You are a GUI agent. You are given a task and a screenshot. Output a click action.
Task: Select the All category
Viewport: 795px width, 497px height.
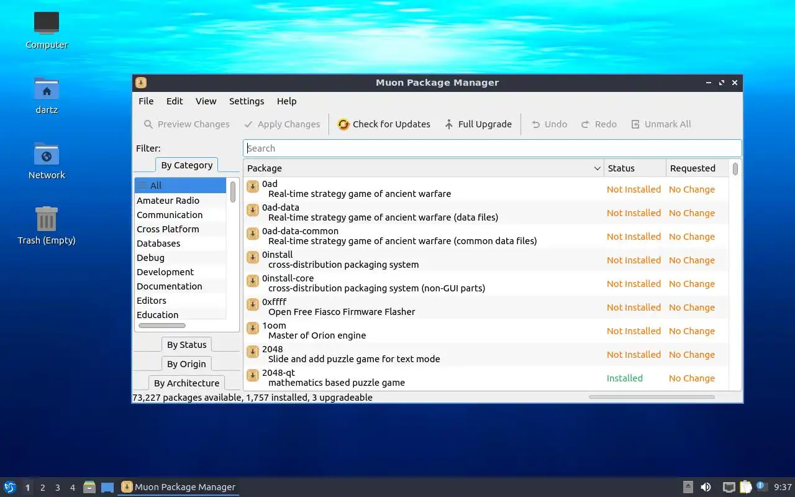(181, 186)
